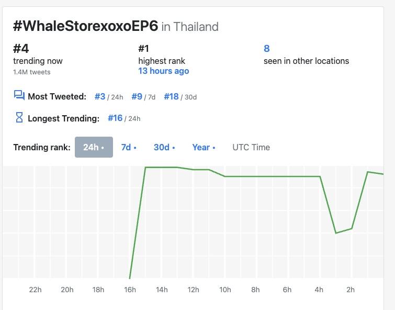Click the Longest Trending hourglass icon
395x310 pixels.
pyautogui.click(x=19, y=117)
